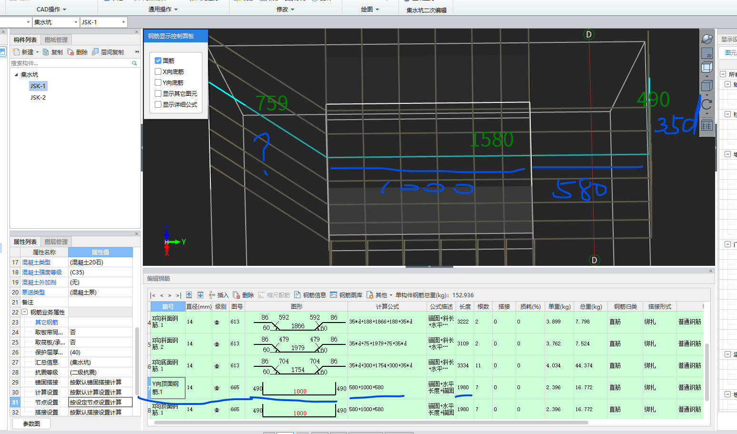This screenshot has height=434, width=737.
Task: Open the 集水坑二次编辑 ribbon group
Action: coord(427,10)
